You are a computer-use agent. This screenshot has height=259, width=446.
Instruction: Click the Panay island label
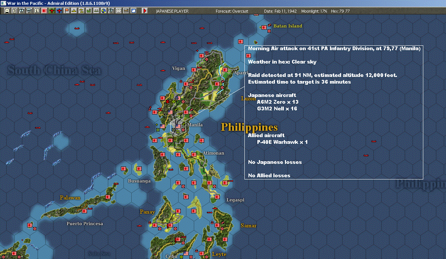[147, 212]
